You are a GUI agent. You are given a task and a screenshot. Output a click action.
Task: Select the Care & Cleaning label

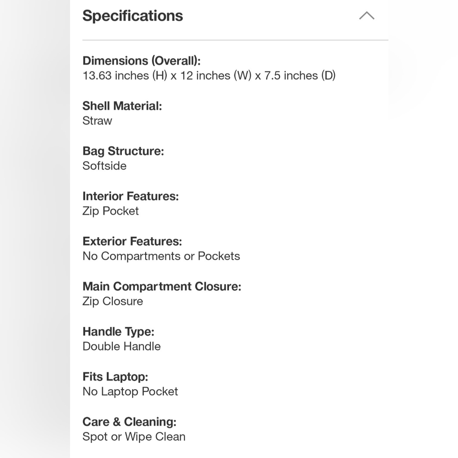pos(130,422)
